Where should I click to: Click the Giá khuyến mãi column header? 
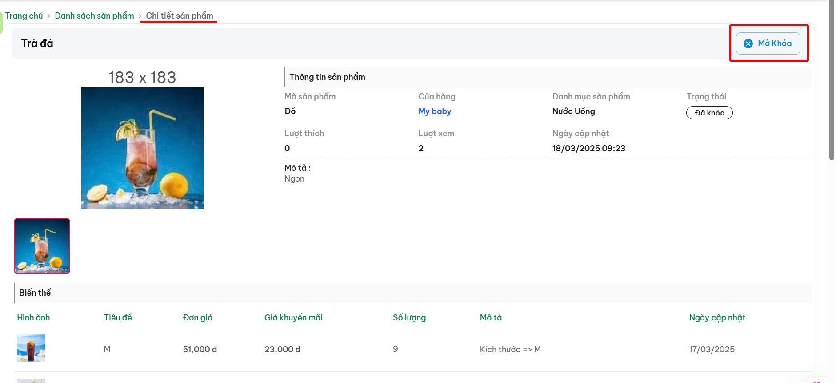click(293, 317)
